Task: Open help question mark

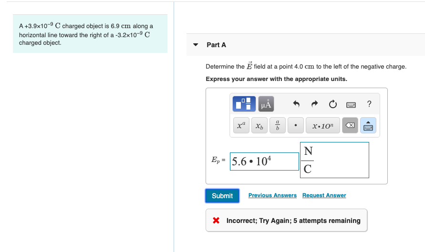Action: click(x=369, y=104)
